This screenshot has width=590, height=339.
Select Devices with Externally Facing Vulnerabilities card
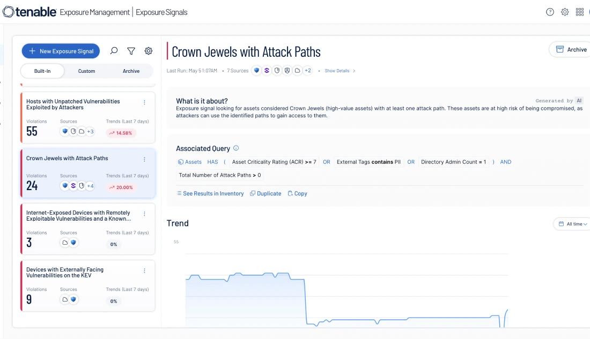click(87, 285)
